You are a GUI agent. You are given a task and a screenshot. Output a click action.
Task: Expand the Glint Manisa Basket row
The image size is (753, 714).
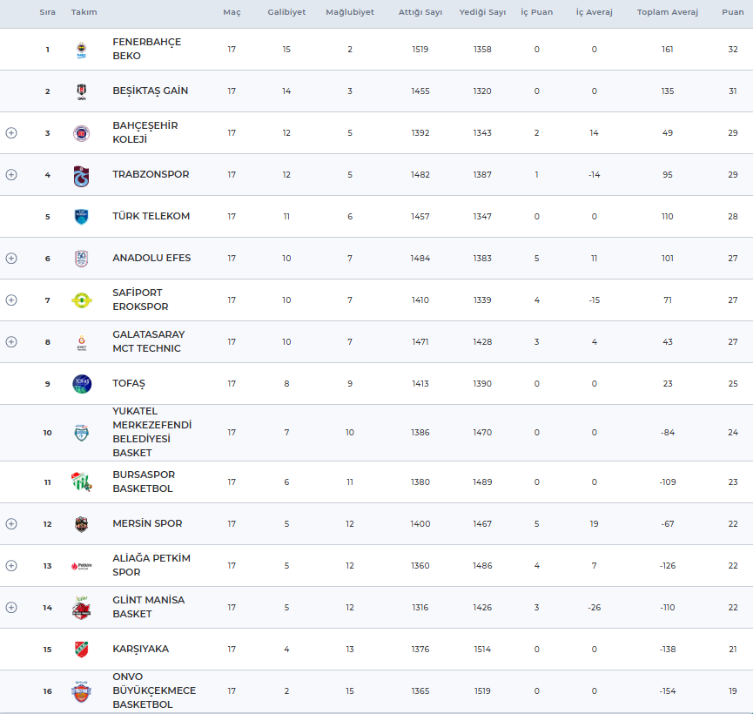(x=11, y=608)
